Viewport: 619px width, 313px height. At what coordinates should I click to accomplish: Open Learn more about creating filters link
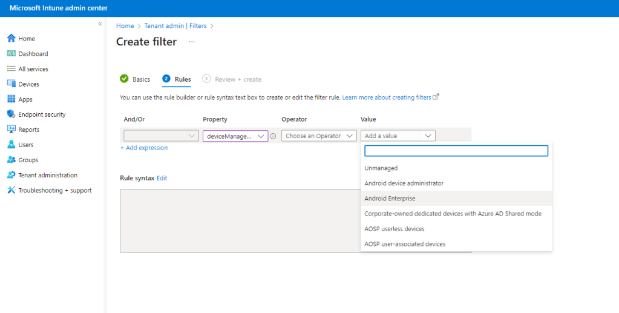click(387, 97)
